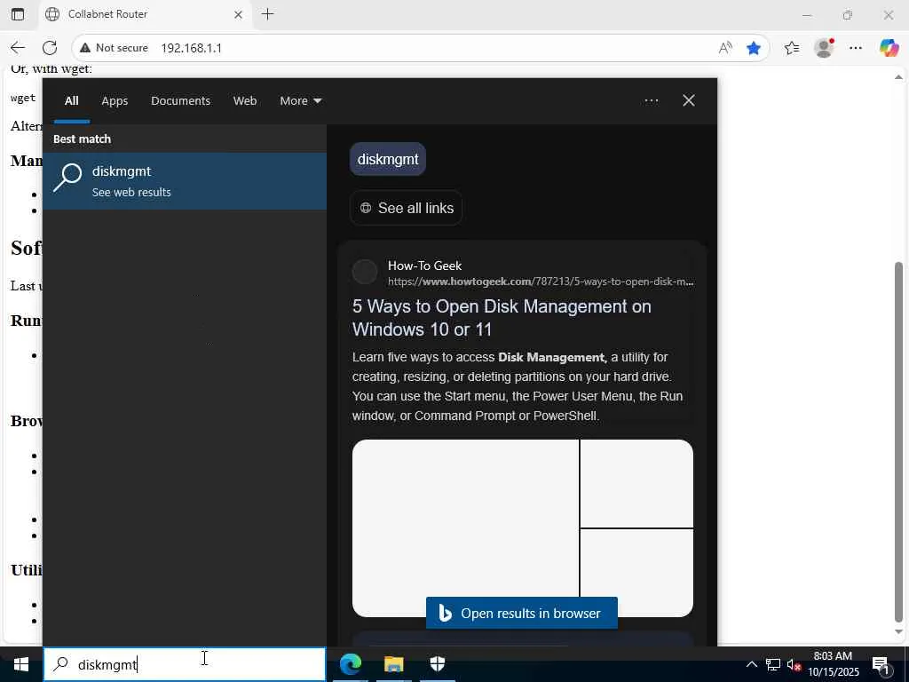909x682 pixels.
Task: Click the page vertical scrollbar thumb
Action: click(899, 440)
